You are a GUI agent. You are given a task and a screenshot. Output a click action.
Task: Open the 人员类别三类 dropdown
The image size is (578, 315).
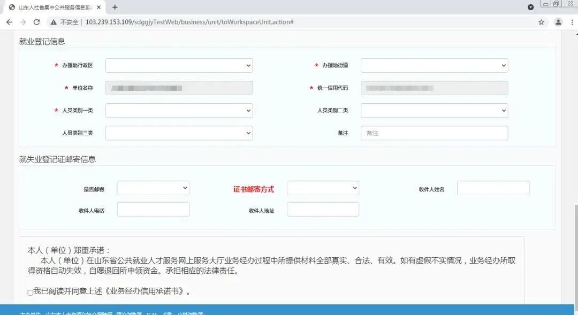tap(179, 133)
